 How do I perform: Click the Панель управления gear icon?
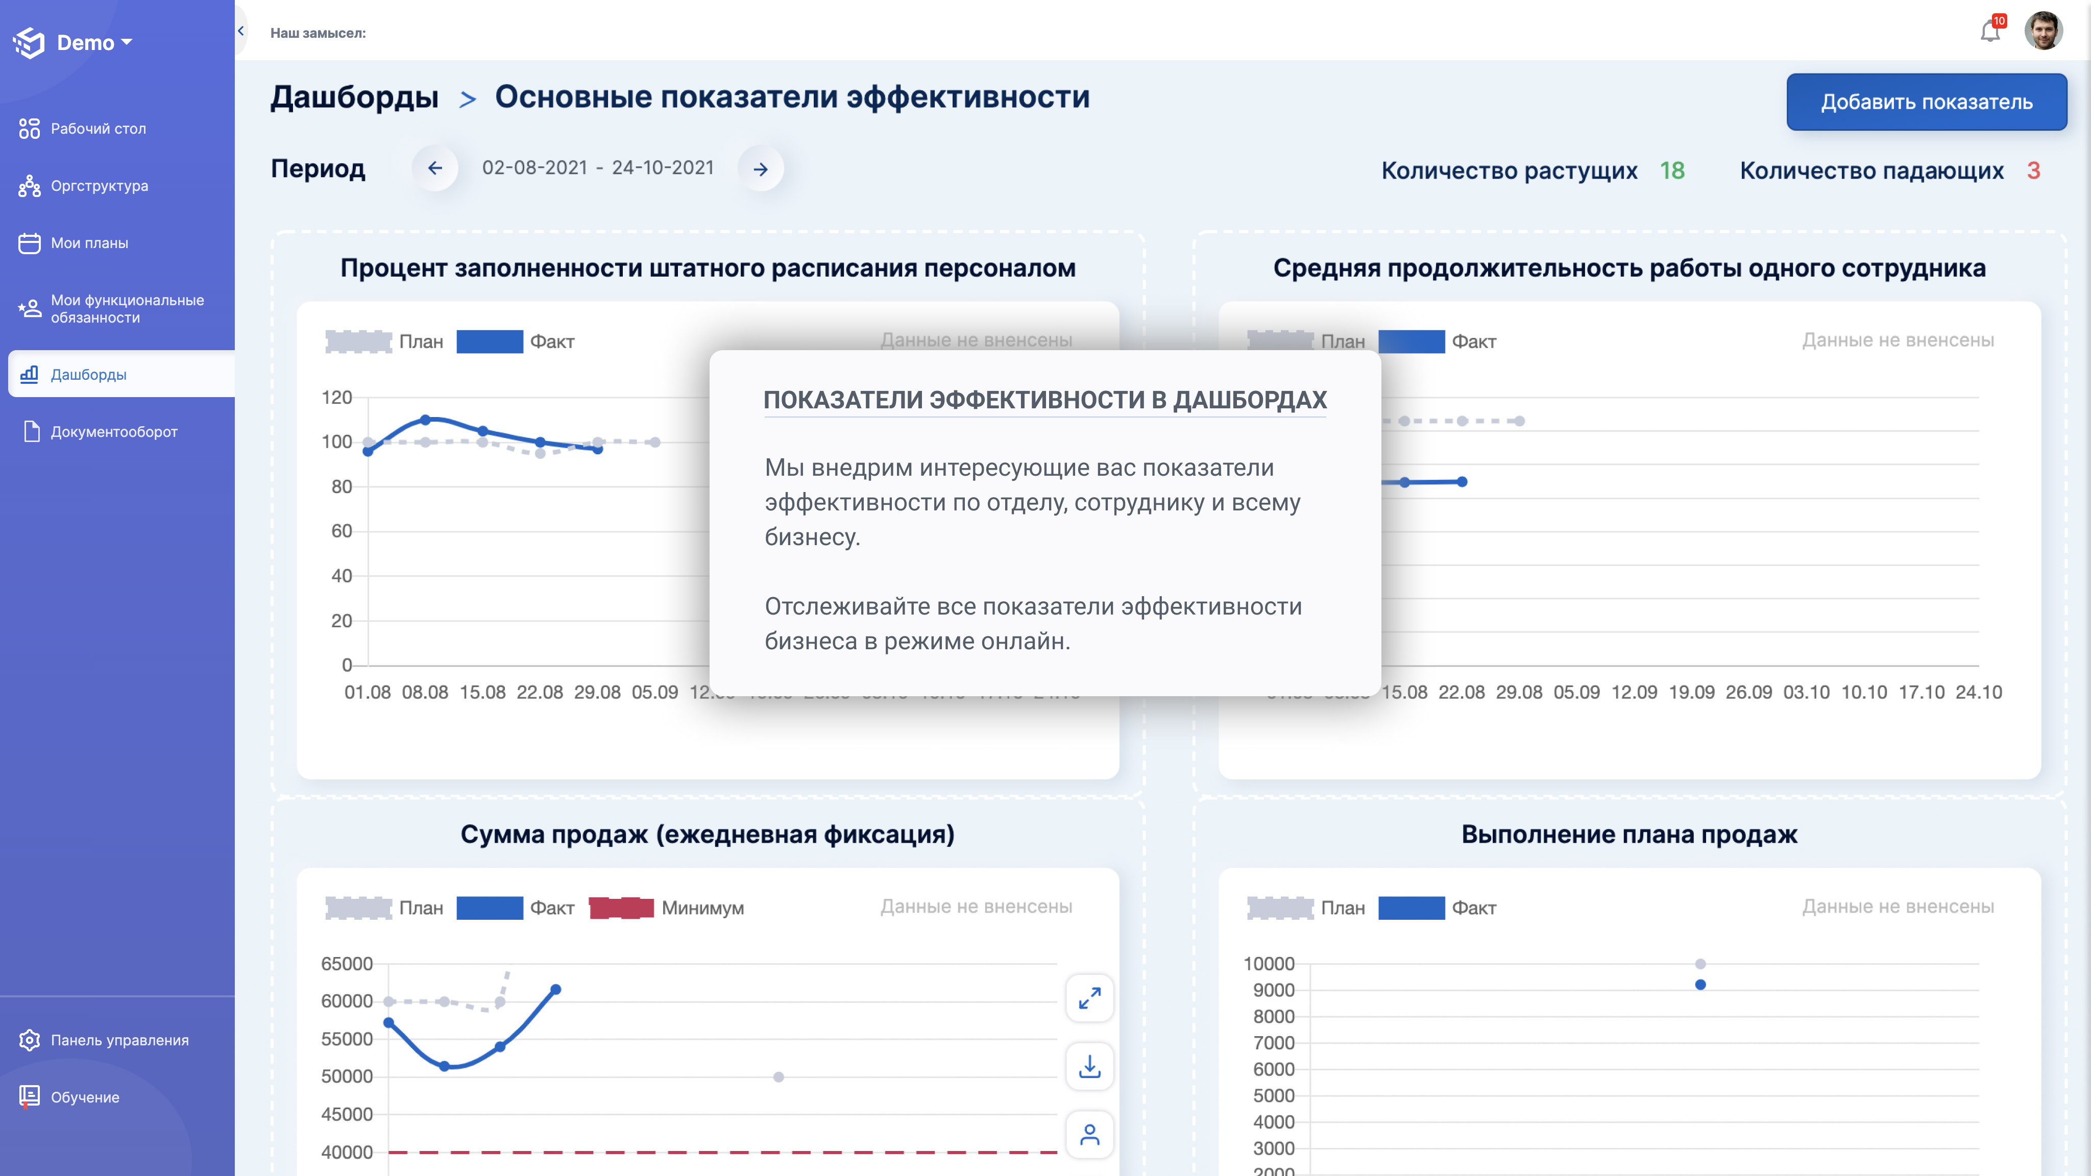29,1040
